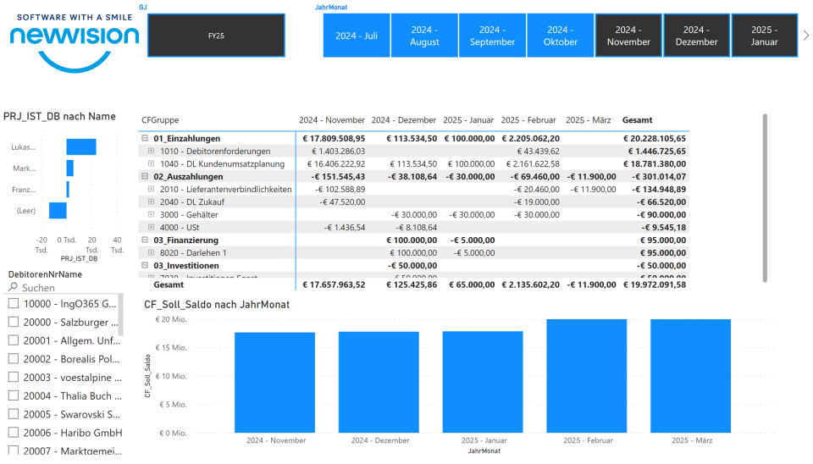Enable the 20006 - Haribo GmbH filter
Viewport: 813px width, 464px height.
pos(14,433)
